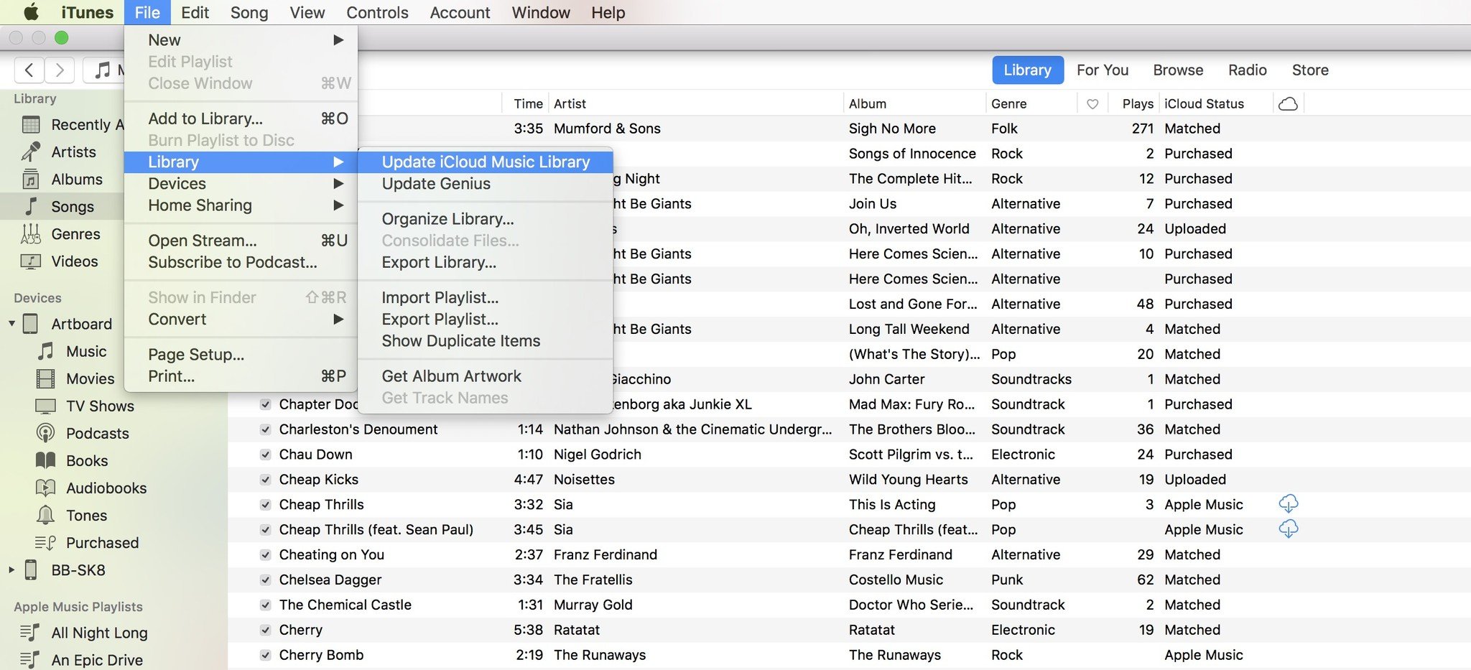Open Books icon under Artboard
This screenshot has height=670, width=1471.
[46, 460]
